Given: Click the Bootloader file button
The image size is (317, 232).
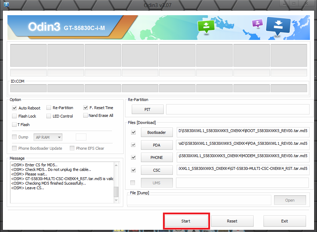Looking at the screenshot, I should pos(157,132).
